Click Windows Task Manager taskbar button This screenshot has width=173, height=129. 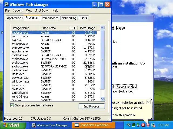click(50, 125)
